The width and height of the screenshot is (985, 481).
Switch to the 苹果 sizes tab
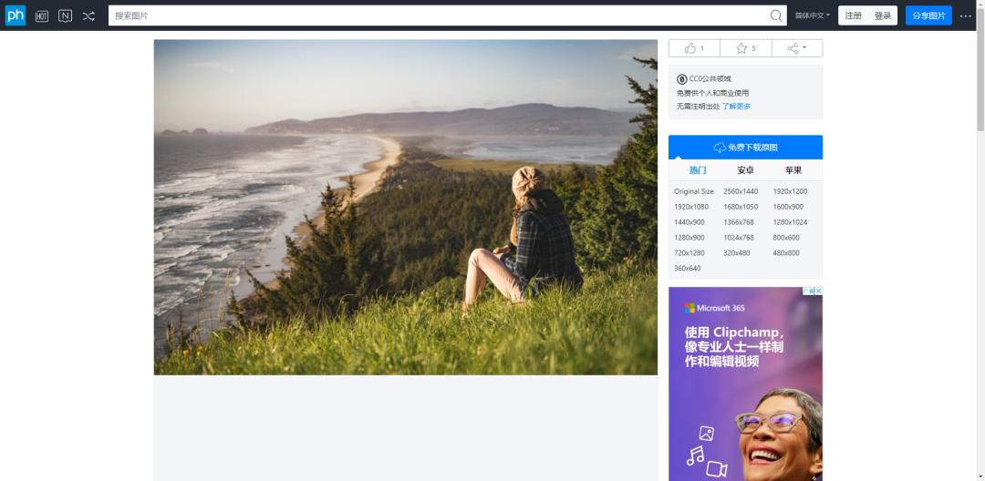(793, 170)
